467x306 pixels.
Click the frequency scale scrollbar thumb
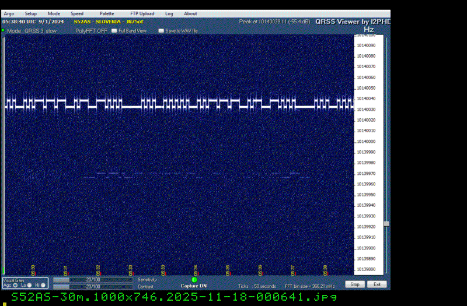point(386,223)
